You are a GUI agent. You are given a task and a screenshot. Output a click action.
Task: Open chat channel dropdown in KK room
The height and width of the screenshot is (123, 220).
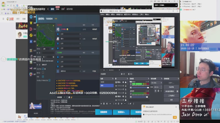(x=61, y=97)
